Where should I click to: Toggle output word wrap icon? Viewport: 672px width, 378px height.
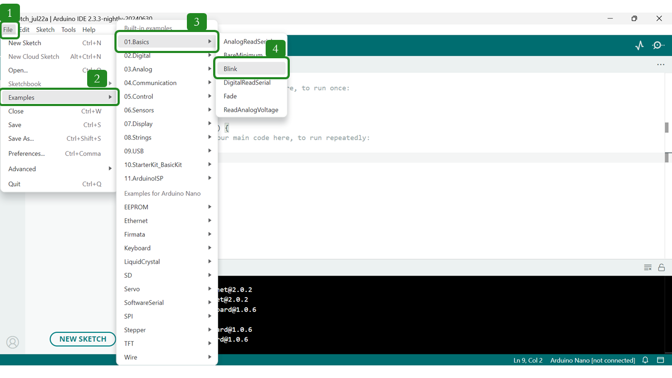648,268
